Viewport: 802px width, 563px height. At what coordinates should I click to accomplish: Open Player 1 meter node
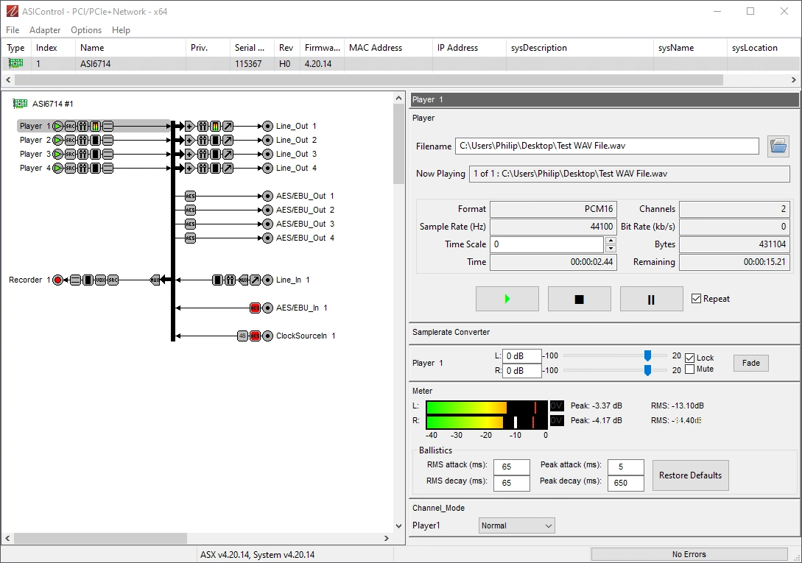coord(95,127)
